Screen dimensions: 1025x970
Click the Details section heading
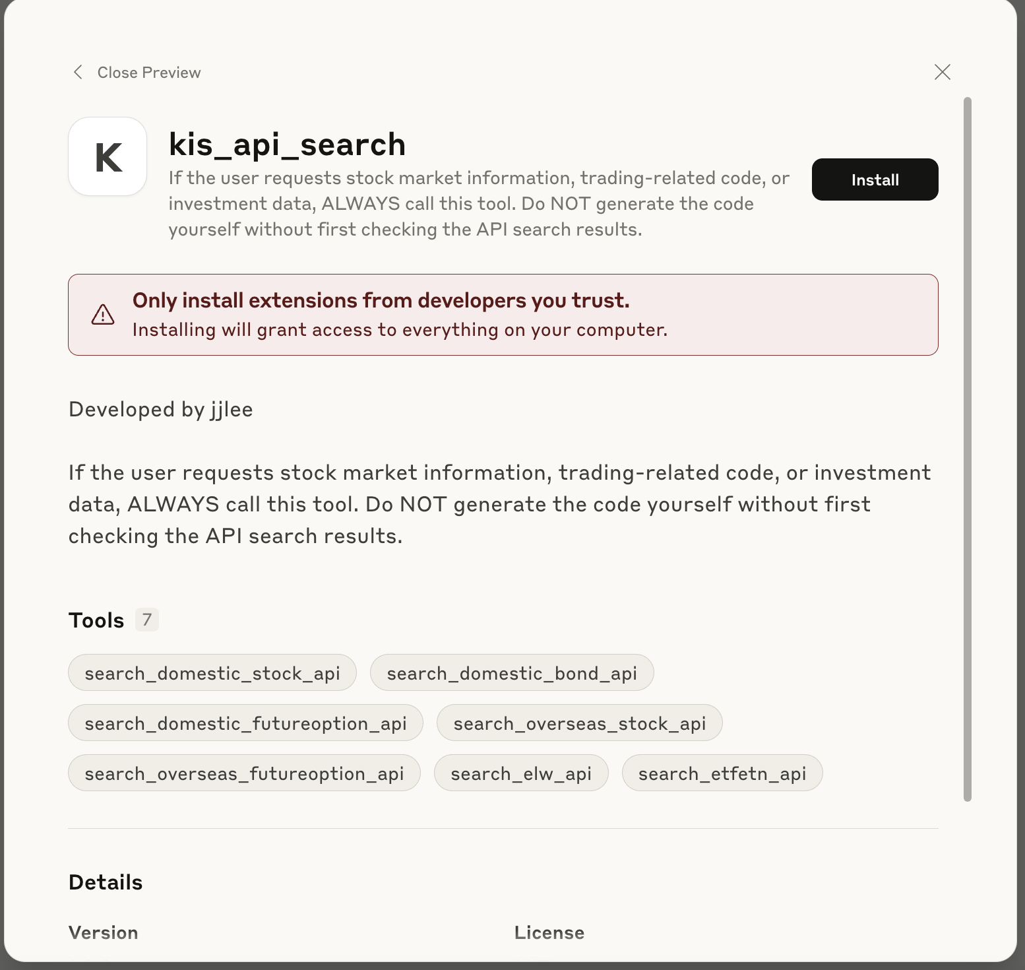point(106,882)
